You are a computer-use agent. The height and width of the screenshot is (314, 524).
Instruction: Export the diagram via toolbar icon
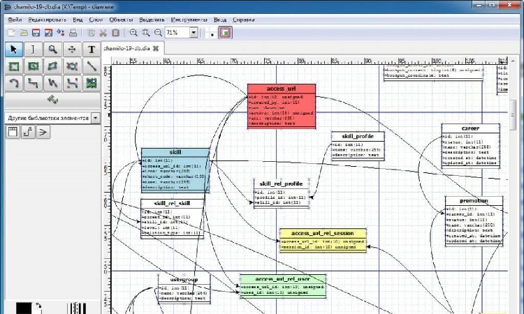click(x=61, y=33)
